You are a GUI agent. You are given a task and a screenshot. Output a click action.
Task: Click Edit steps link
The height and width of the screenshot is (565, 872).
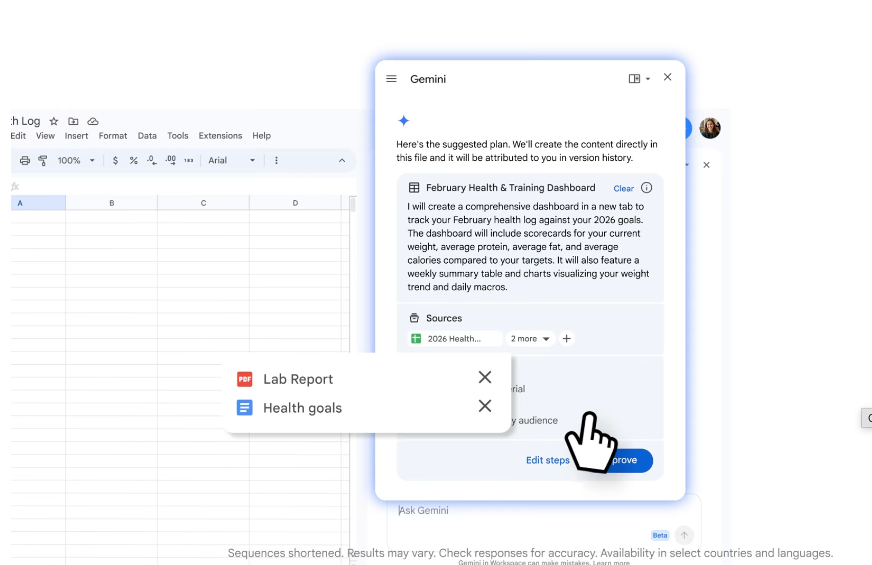(547, 460)
